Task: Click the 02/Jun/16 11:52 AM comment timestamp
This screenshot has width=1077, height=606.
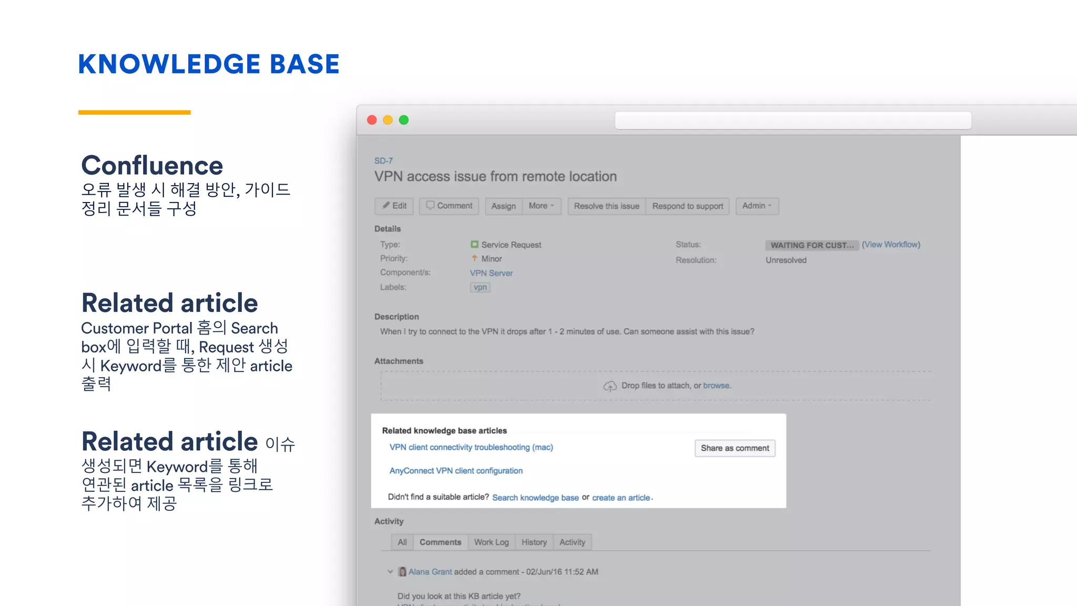Action: click(562, 572)
